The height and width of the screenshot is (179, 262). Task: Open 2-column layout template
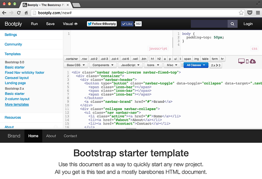tap(17, 99)
